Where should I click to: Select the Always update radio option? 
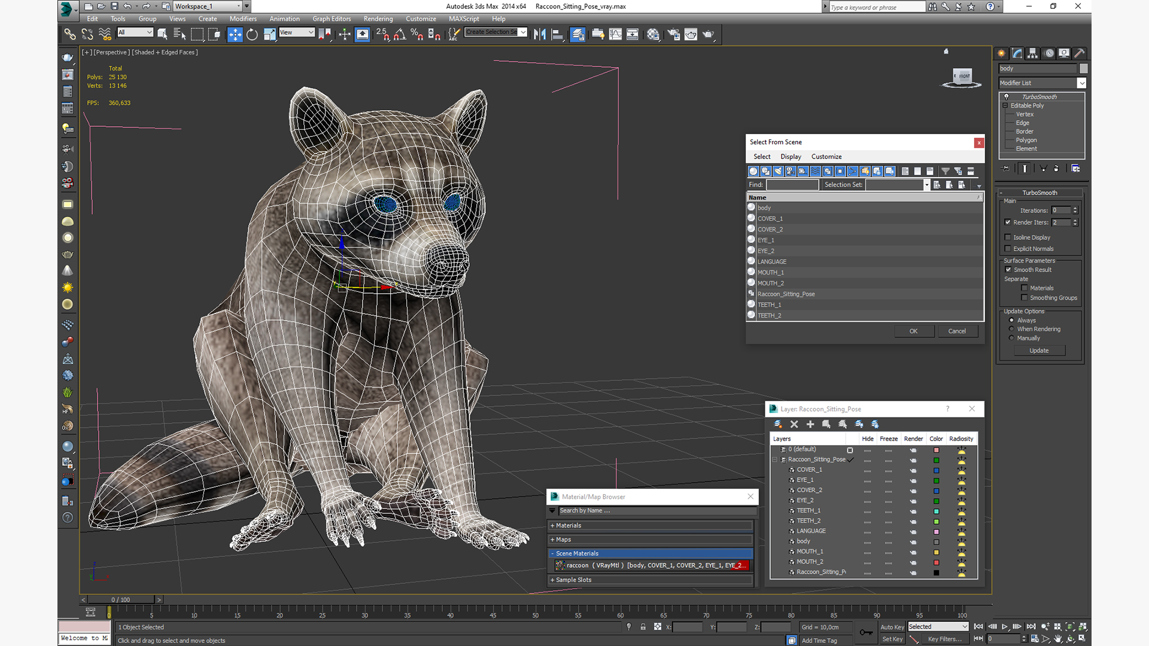[x=1012, y=321]
